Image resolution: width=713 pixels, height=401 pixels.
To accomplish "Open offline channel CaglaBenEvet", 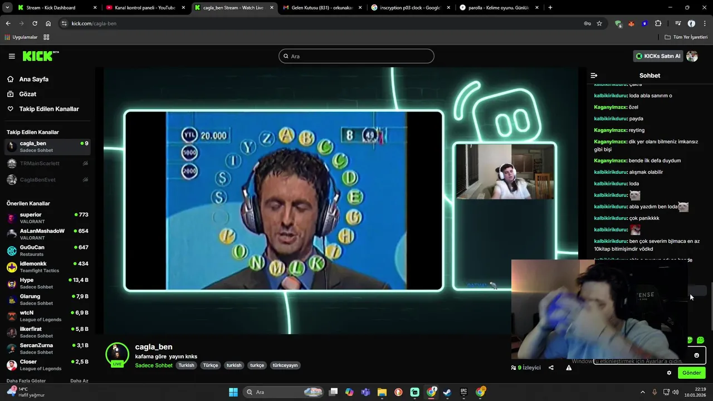I will tap(47, 180).
